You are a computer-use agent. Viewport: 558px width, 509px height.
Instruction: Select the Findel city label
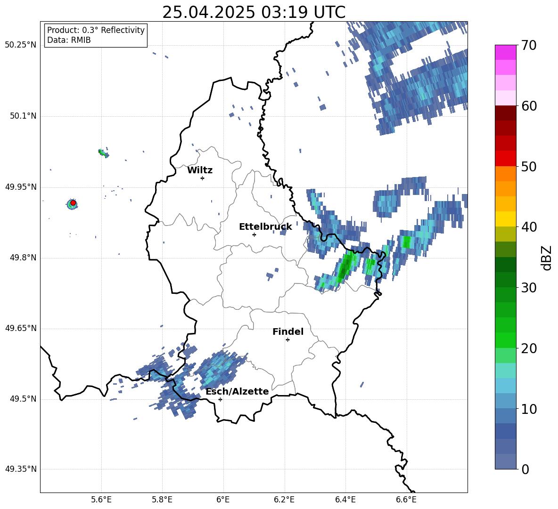288,331
